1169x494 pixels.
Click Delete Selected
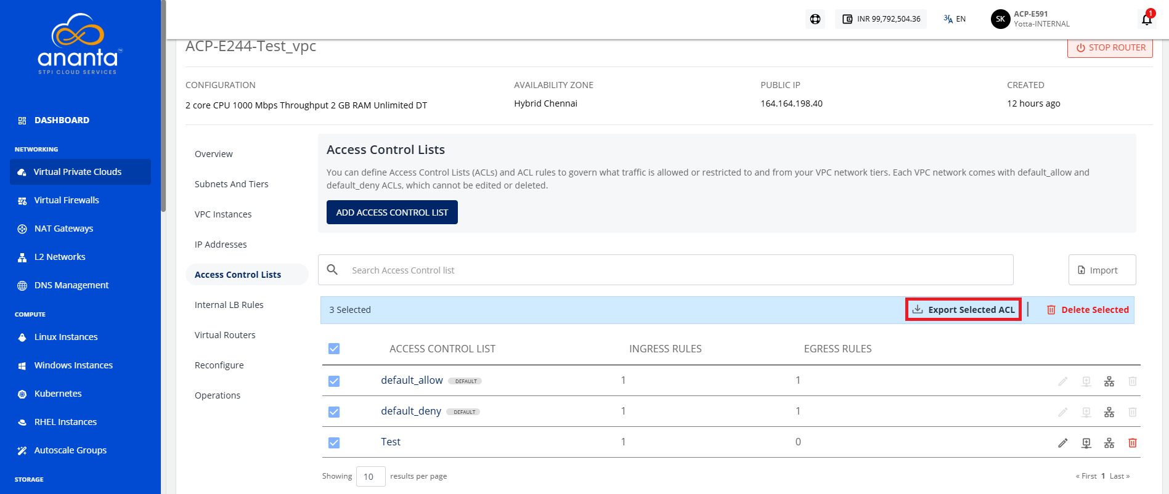1088,310
